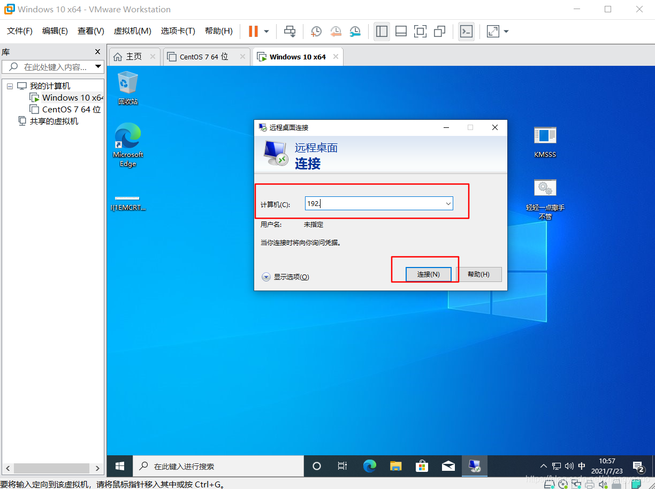The height and width of the screenshot is (489, 655).
Task: Open the notification center showing 2 alerts
Action: click(638, 466)
